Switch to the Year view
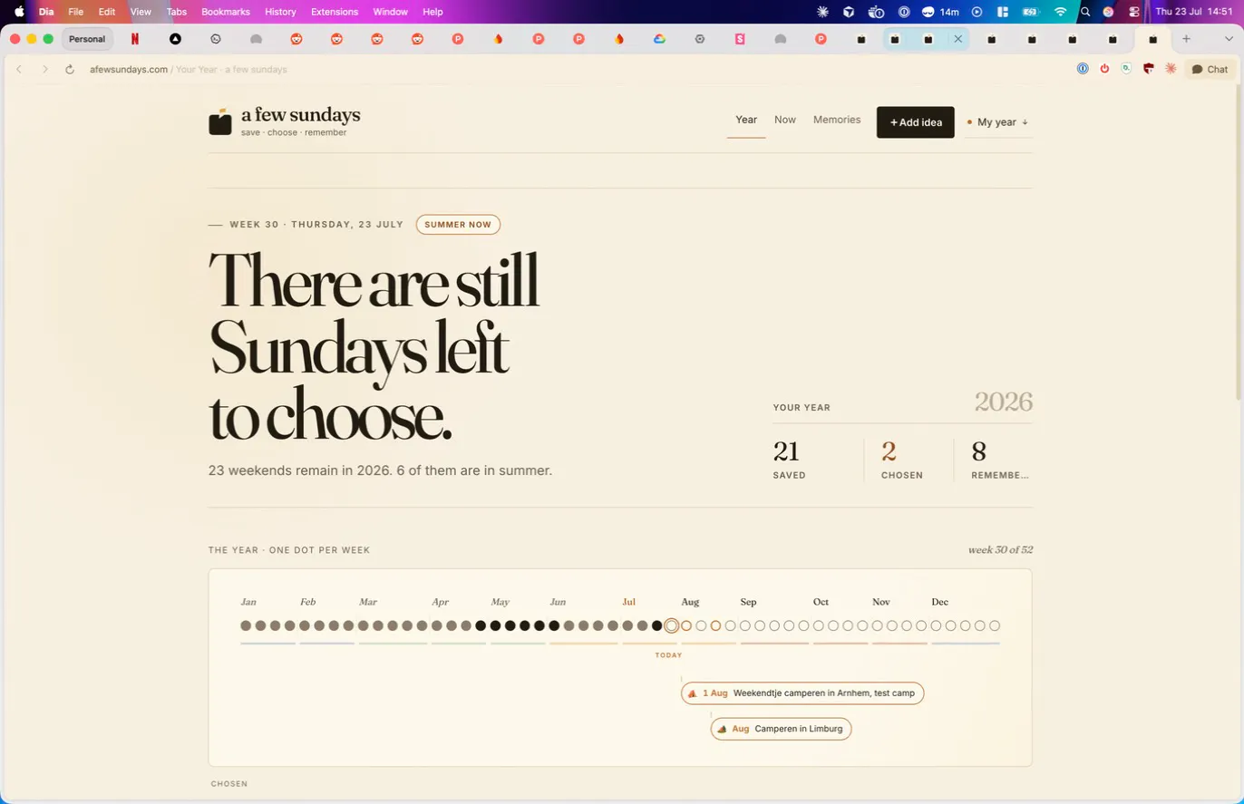The image size is (1244, 804). point(746,120)
